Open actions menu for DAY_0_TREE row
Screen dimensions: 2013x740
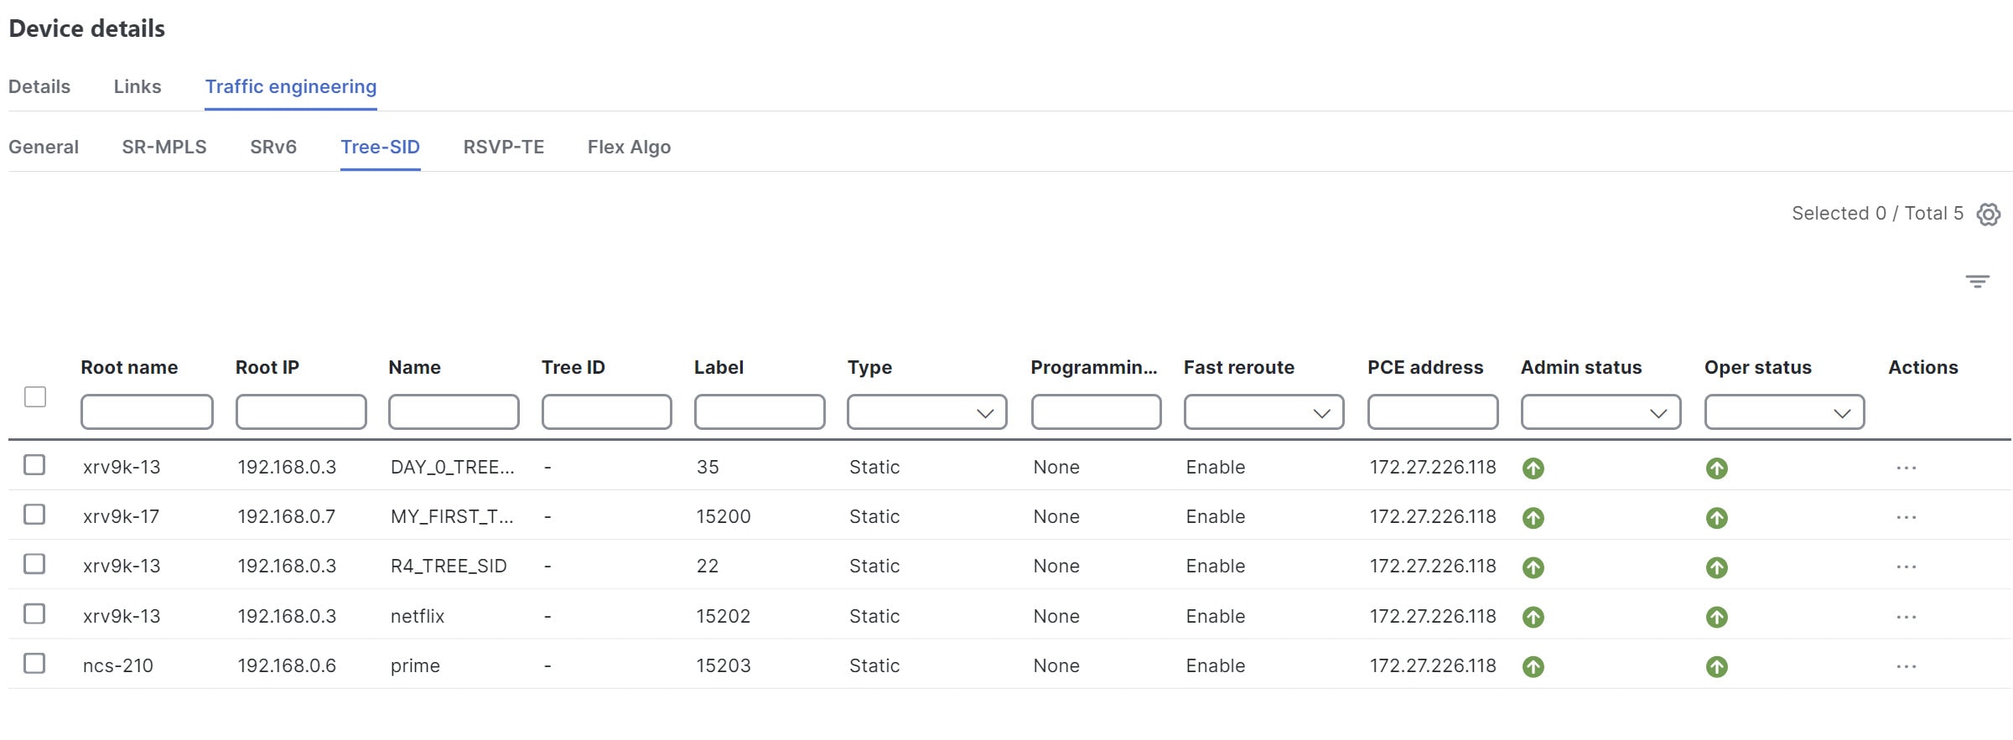click(1906, 468)
